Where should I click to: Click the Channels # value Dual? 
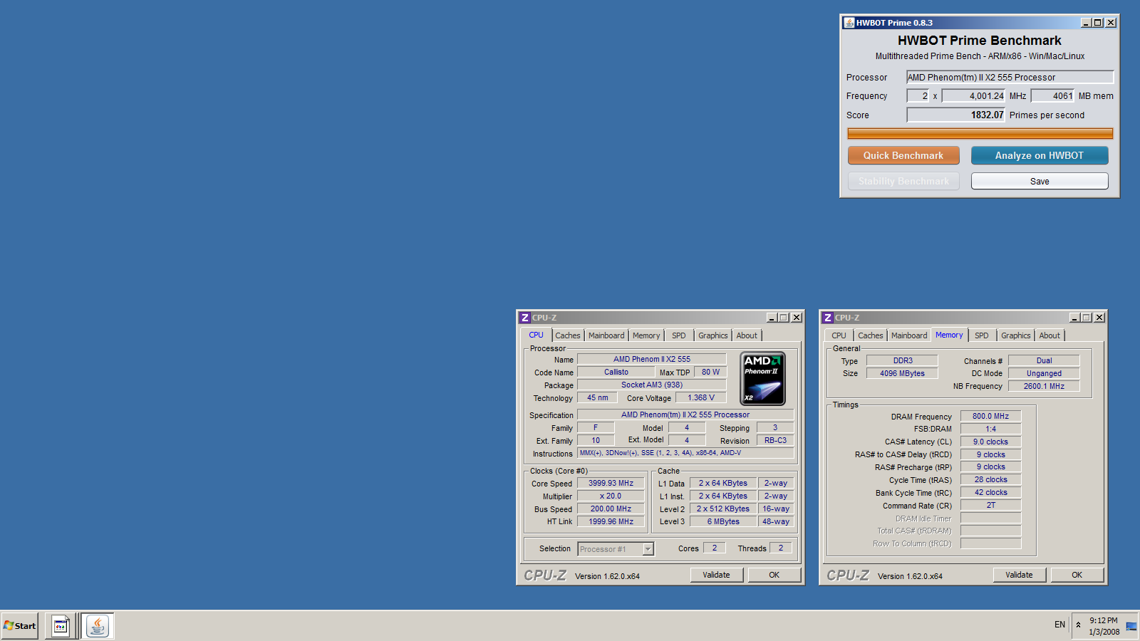pos(1044,360)
